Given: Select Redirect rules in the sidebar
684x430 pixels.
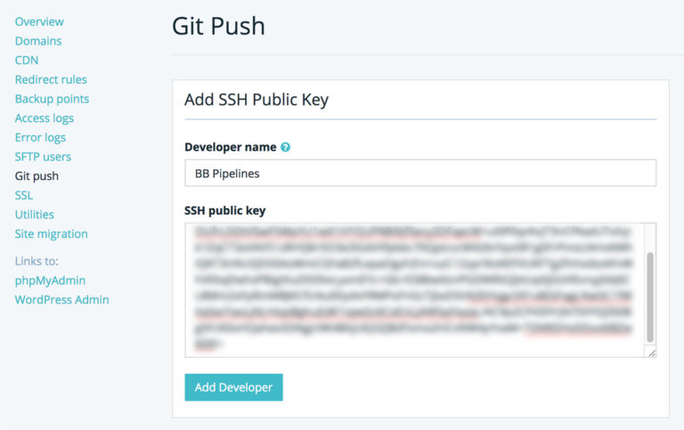Looking at the screenshot, I should tap(51, 79).
